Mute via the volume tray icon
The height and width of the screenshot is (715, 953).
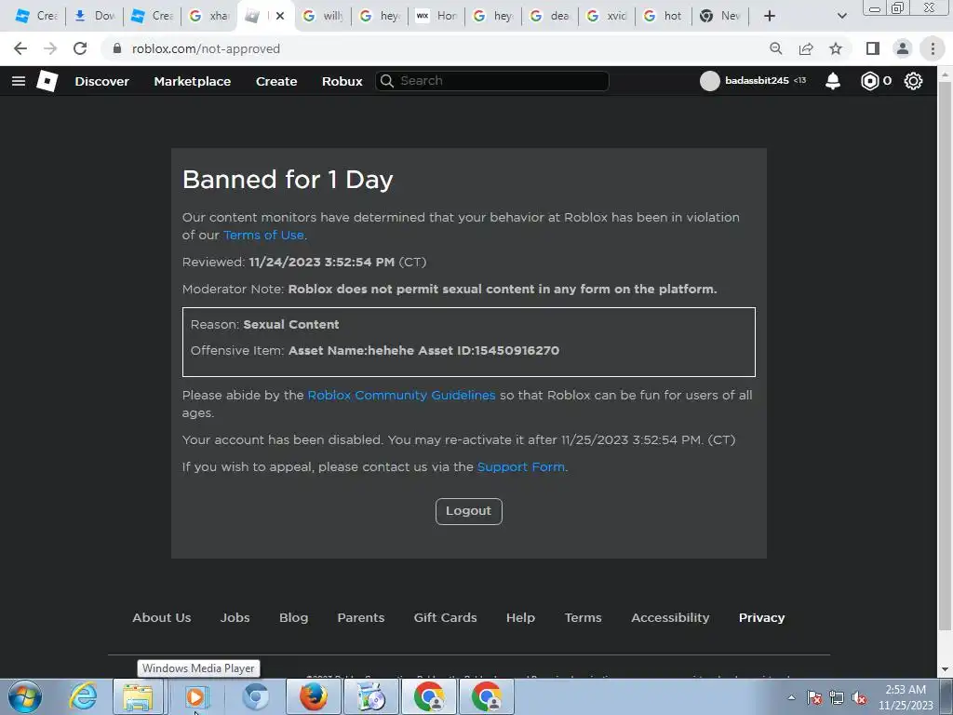(x=859, y=698)
